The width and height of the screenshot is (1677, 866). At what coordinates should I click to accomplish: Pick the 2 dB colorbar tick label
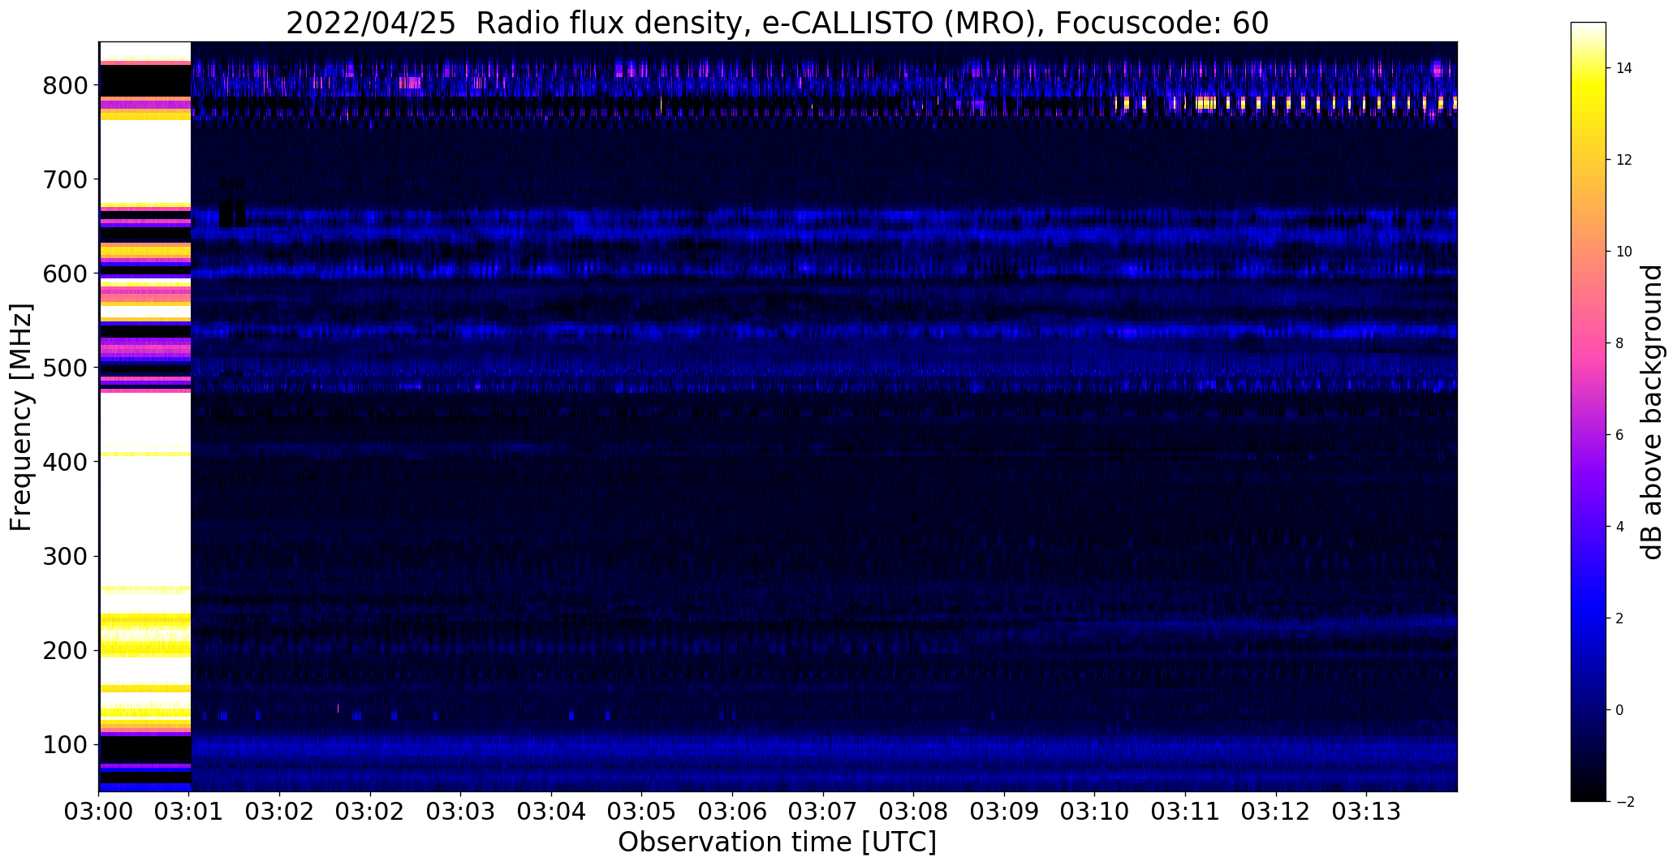tap(1620, 618)
